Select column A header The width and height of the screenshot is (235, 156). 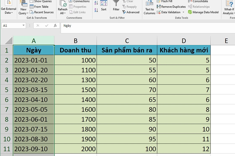[33, 41]
